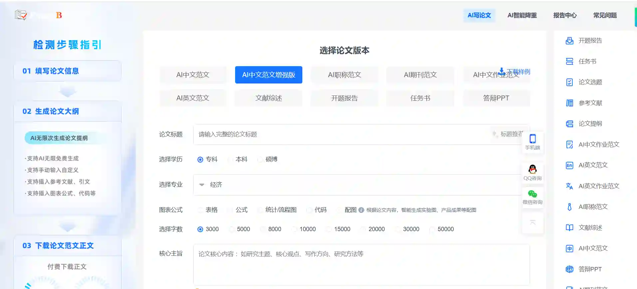Click the AI无限次生成论文提纲 badge

pyautogui.click(x=59, y=138)
